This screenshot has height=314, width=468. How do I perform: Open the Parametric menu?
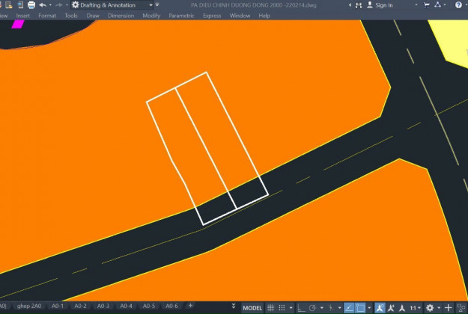pyautogui.click(x=181, y=15)
